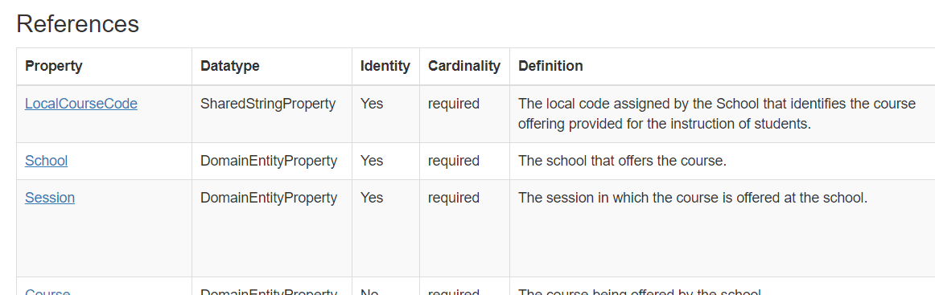Viewport: 935px width, 295px height.
Task: Follow the School property link
Action: 46,161
